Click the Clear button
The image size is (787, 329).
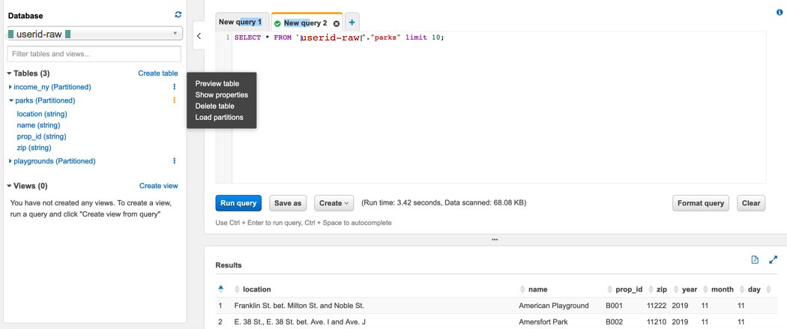[751, 203]
